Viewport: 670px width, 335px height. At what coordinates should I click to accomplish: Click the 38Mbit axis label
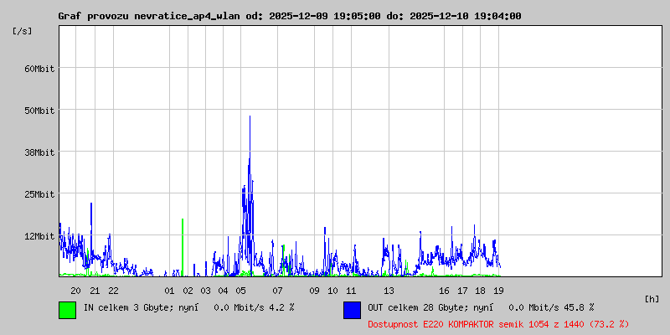pyautogui.click(x=39, y=152)
